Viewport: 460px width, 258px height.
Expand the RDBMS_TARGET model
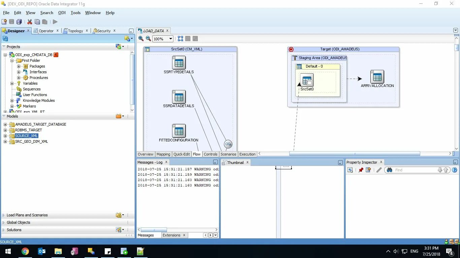coord(5,130)
